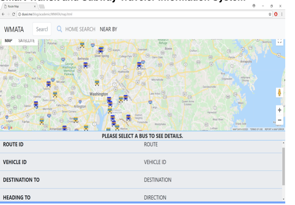Click the VEHICLE ID row label
Image resolution: width=295 pixels, height=205 pixels.
pyautogui.click(x=15, y=162)
